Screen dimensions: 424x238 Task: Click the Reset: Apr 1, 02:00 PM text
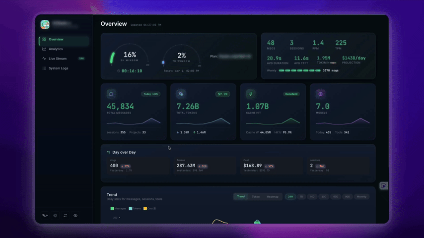181,71
